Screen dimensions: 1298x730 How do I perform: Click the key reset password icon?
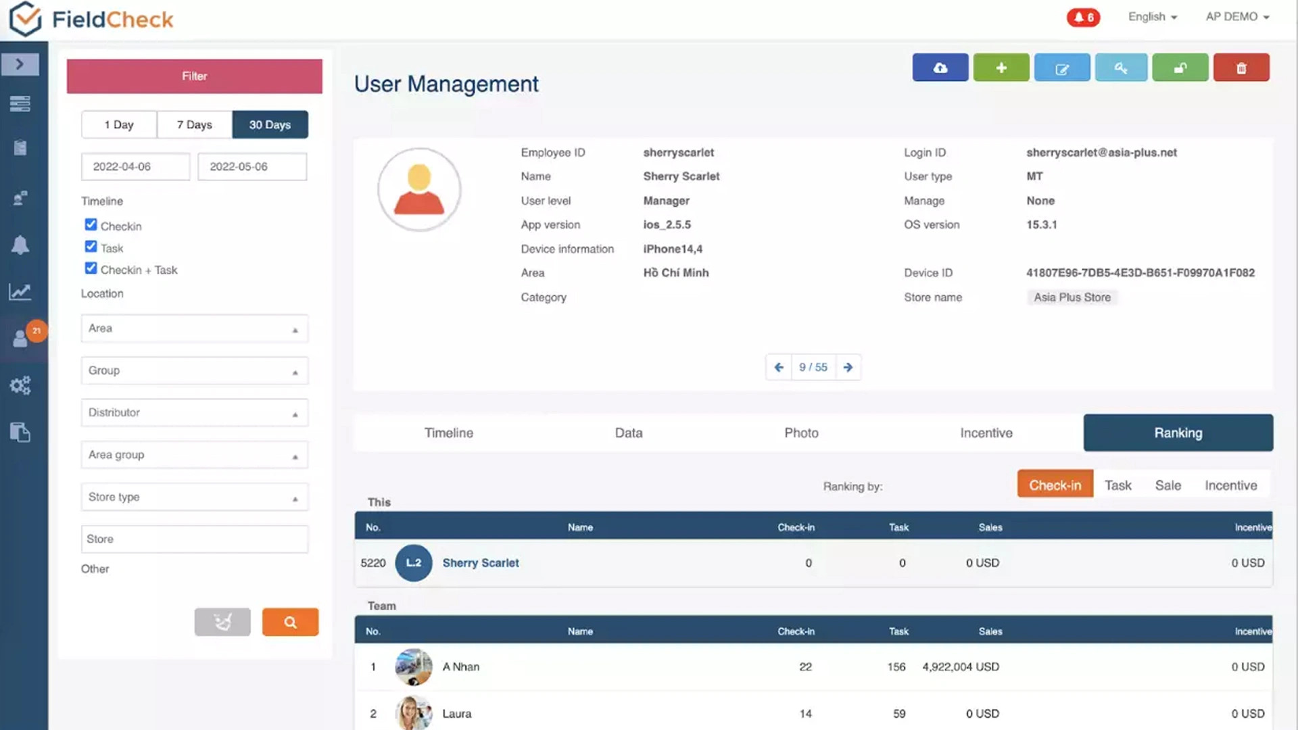click(x=1121, y=68)
